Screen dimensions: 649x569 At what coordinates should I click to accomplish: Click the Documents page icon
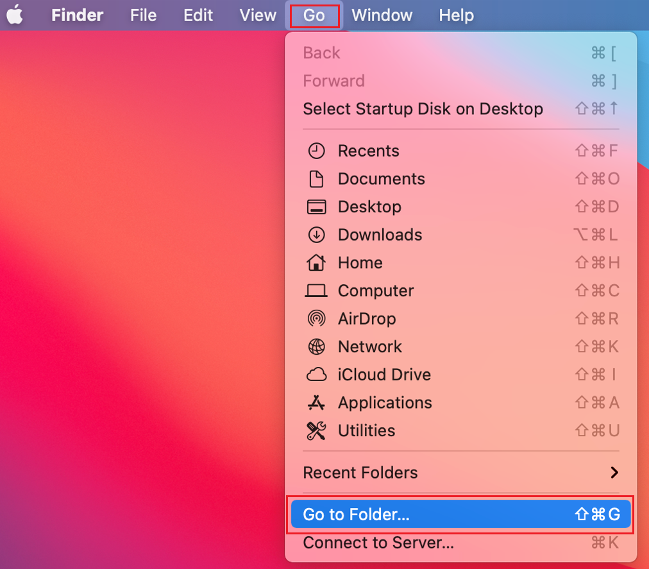point(316,179)
